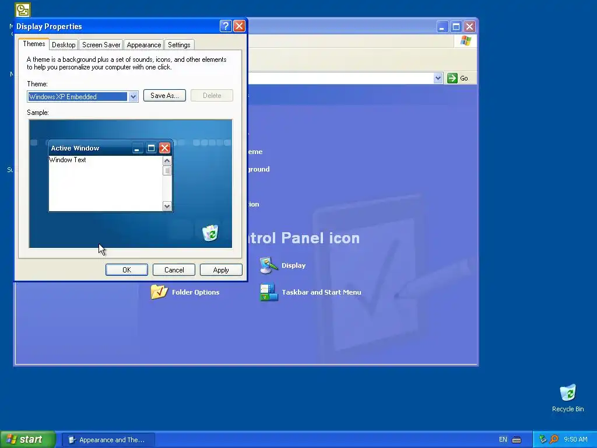Close the Appearance and Themes window
Image resolution: width=597 pixels, height=448 pixels.
click(469, 27)
